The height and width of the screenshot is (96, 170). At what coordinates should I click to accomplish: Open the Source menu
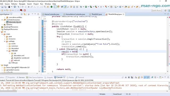pyautogui.click(x=7, y=4)
